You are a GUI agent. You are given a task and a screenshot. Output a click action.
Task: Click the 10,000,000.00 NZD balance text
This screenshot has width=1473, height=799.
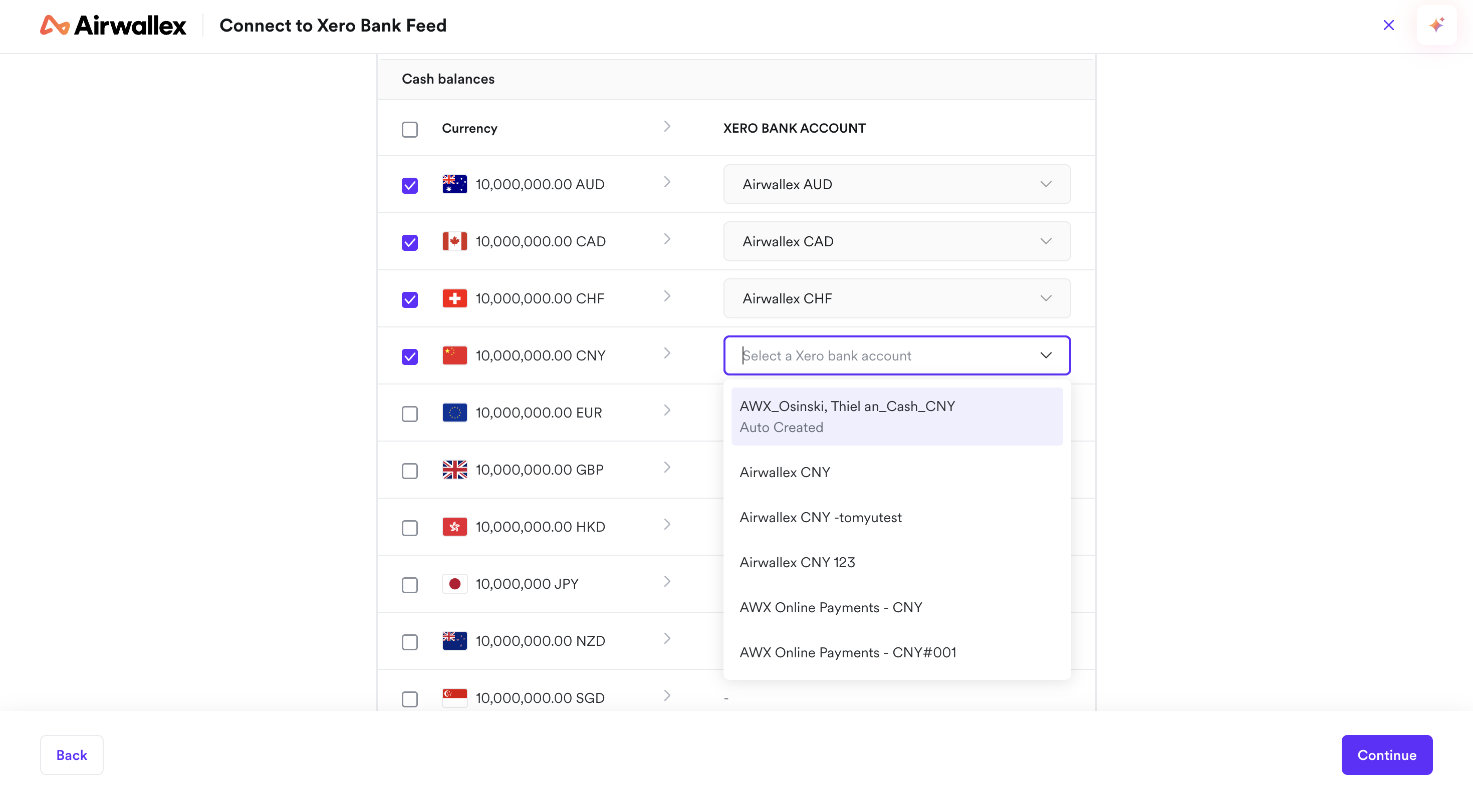tap(541, 642)
